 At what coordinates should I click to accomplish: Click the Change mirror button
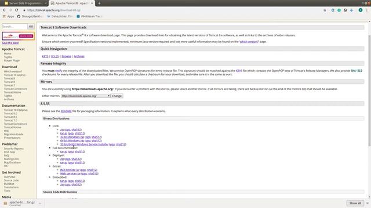tap(117, 96)
